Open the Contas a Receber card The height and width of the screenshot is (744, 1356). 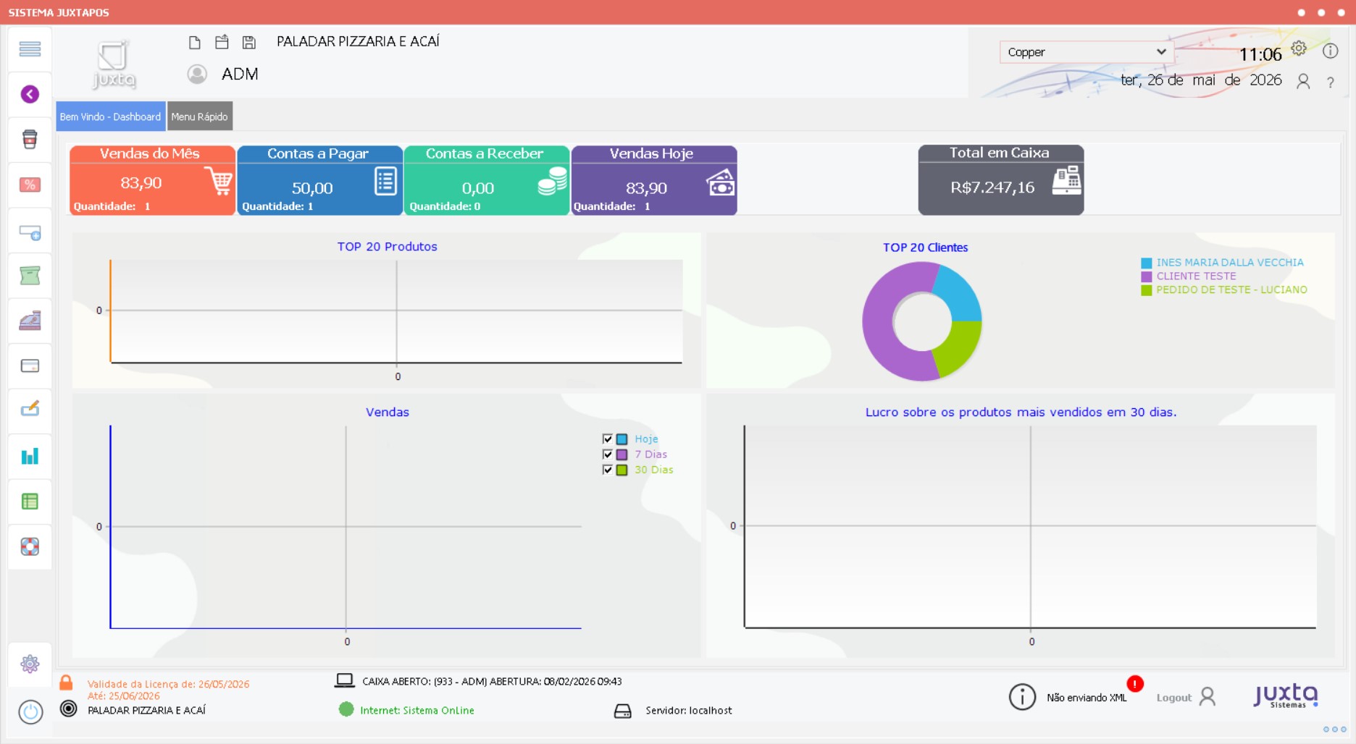tap(487, 180)
